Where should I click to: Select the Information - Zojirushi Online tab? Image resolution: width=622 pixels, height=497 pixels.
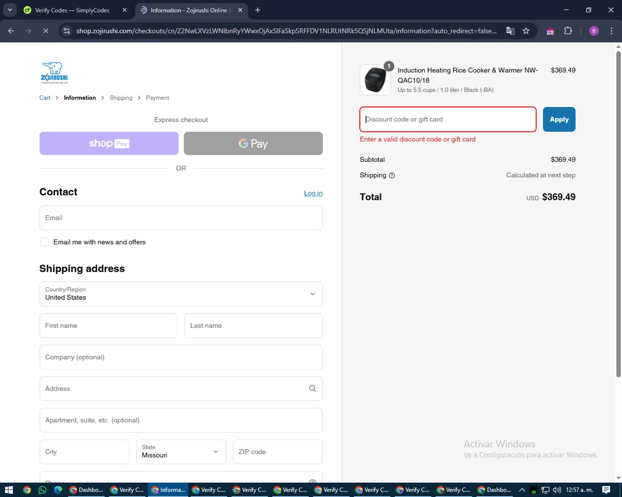191,10
